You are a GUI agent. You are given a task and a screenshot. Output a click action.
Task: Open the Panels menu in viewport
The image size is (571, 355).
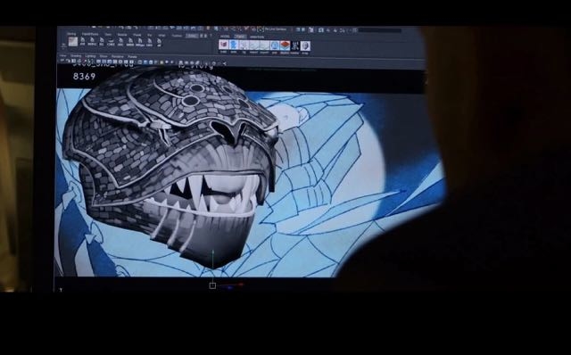[x=133, y=57]
